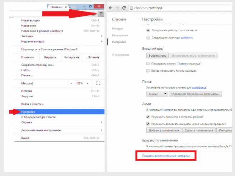Open История from the menu
Image resolution: width=235 pixels, height=176 pixels.
tap(59, 91)
